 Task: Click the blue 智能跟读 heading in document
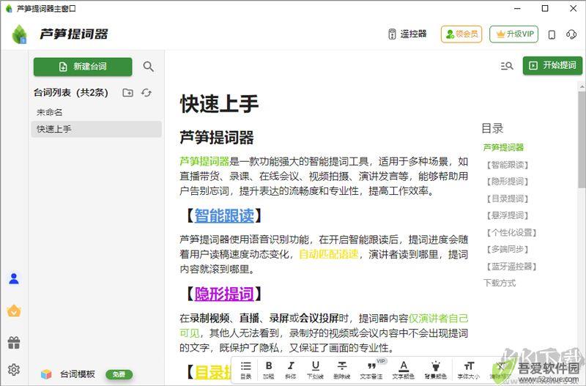coord(224,216)
